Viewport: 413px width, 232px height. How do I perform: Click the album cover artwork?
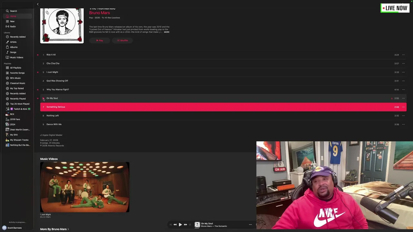(62, 25)
